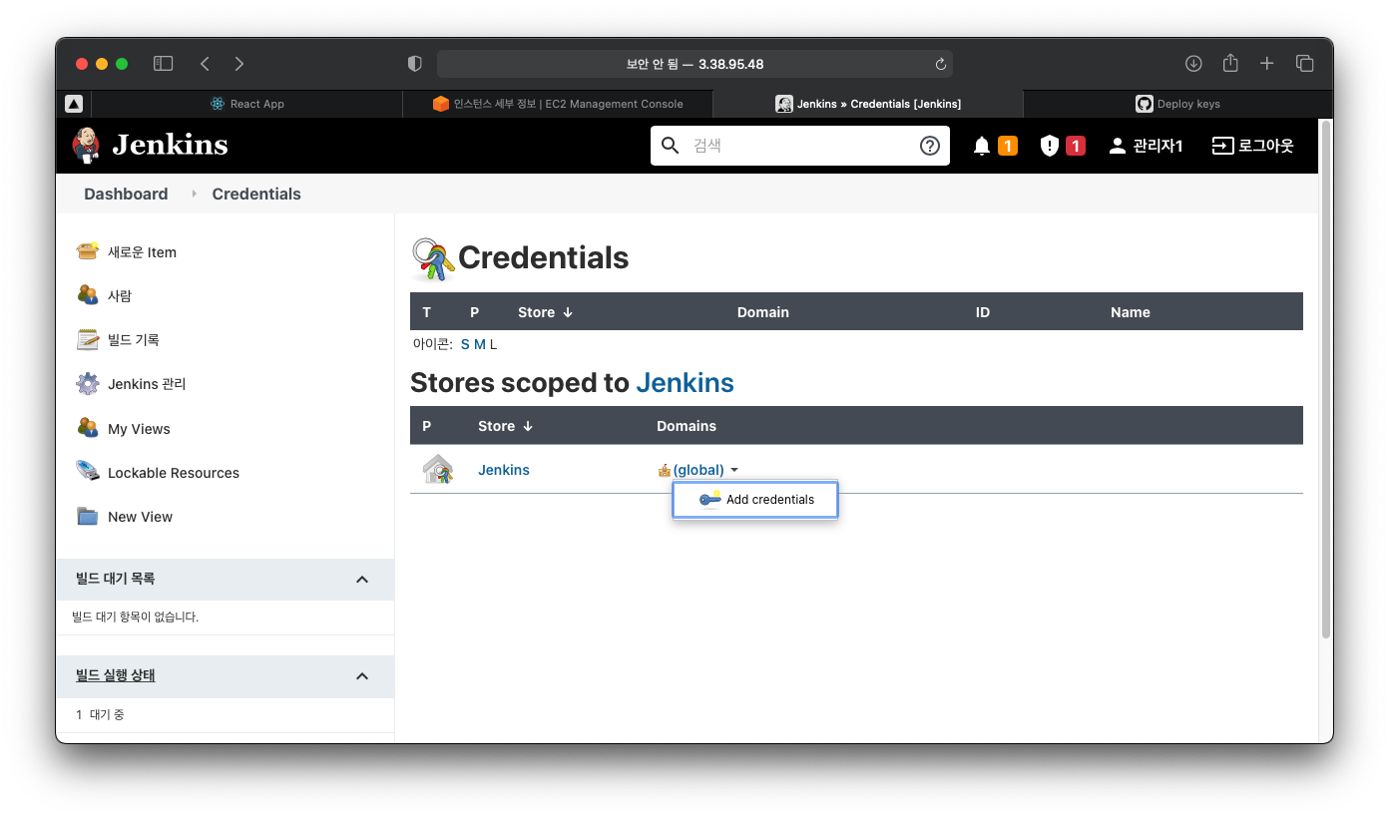
Task: Click the Jenkins store house icon
Action: point(437,469)
